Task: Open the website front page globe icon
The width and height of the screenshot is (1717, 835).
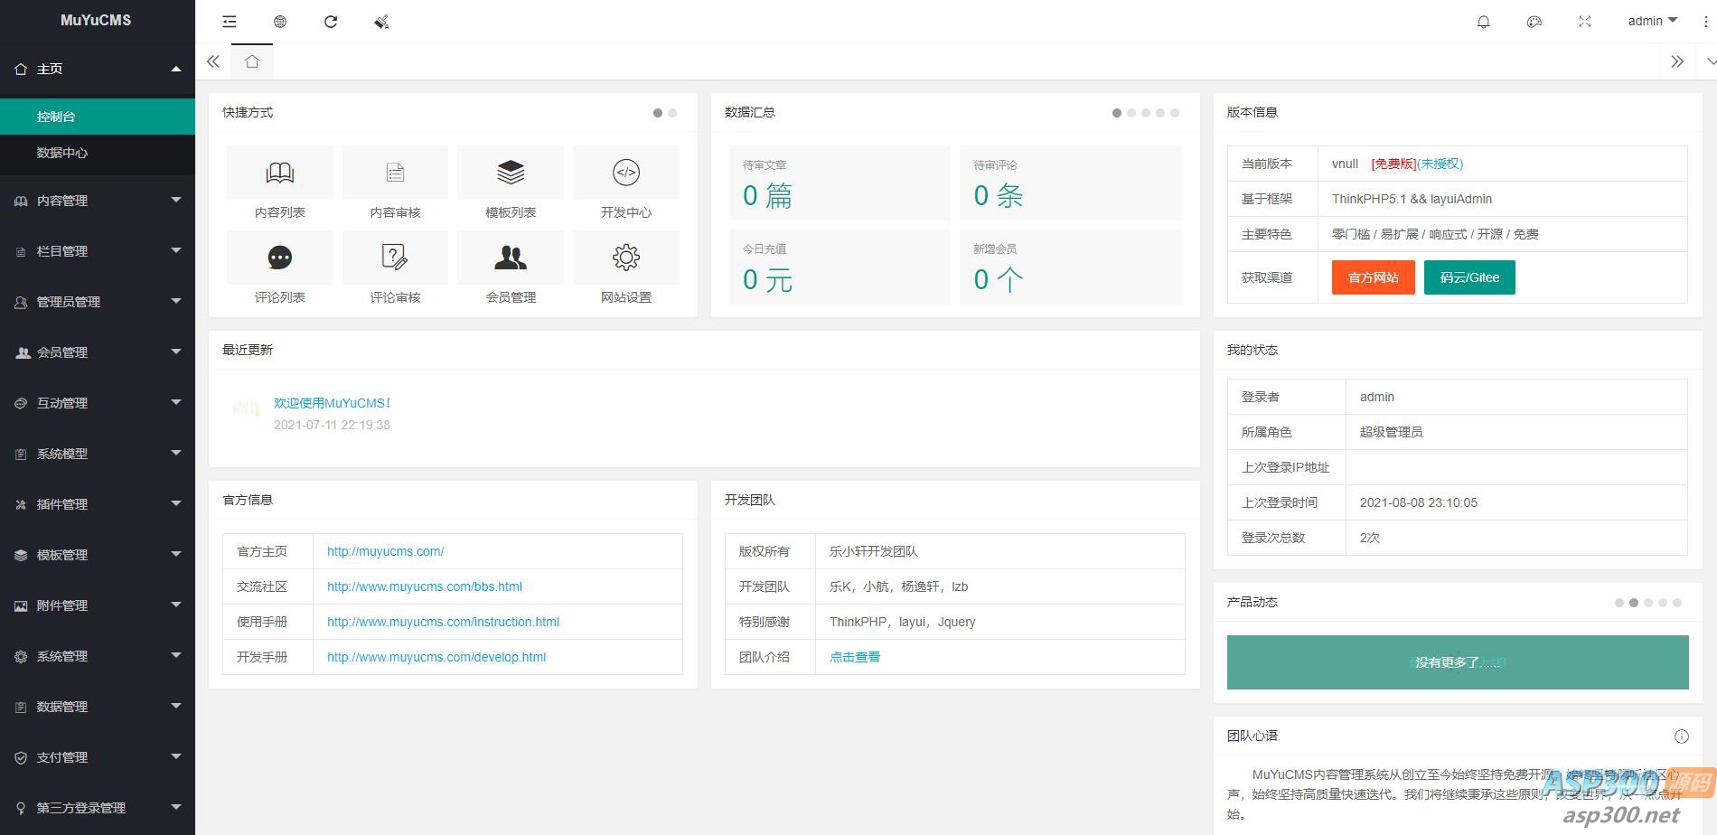Action: (x=280, y=22)
